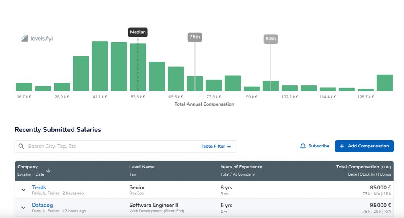This screenshot has height=218, width=404.
Task: Click the Table Filter lines icon
Action: pos(229,146)
